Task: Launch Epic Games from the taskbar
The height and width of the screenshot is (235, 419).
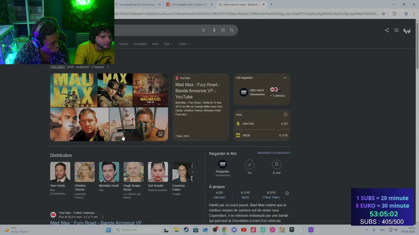Action: pyautogui.click(x=292, y=230)
